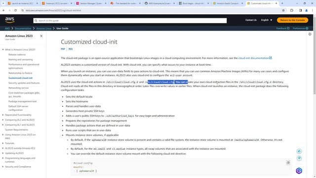Close the Session Manager tab
Screen dimensions: 316x178
pyautogui.click(x=106, y=3)
